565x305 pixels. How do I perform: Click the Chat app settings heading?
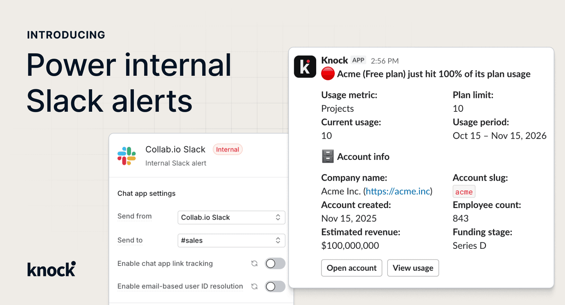(146, 193)
